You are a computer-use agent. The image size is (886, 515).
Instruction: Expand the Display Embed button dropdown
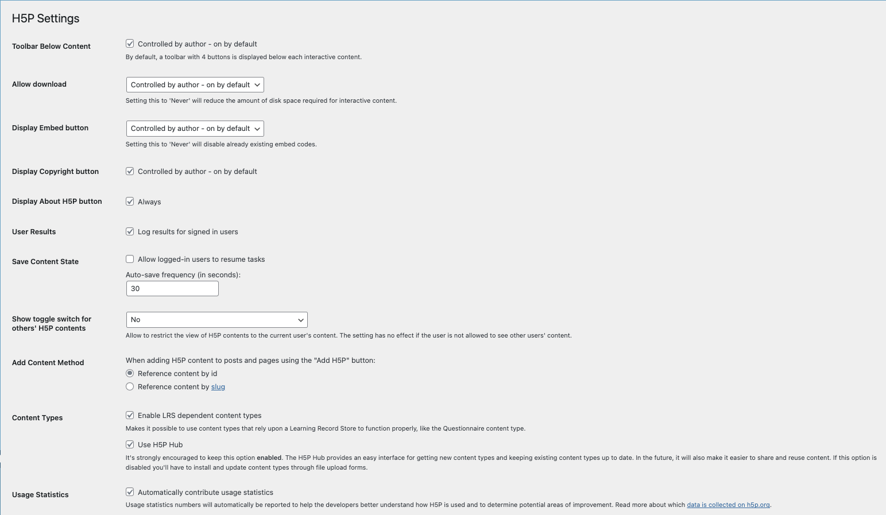195,129
